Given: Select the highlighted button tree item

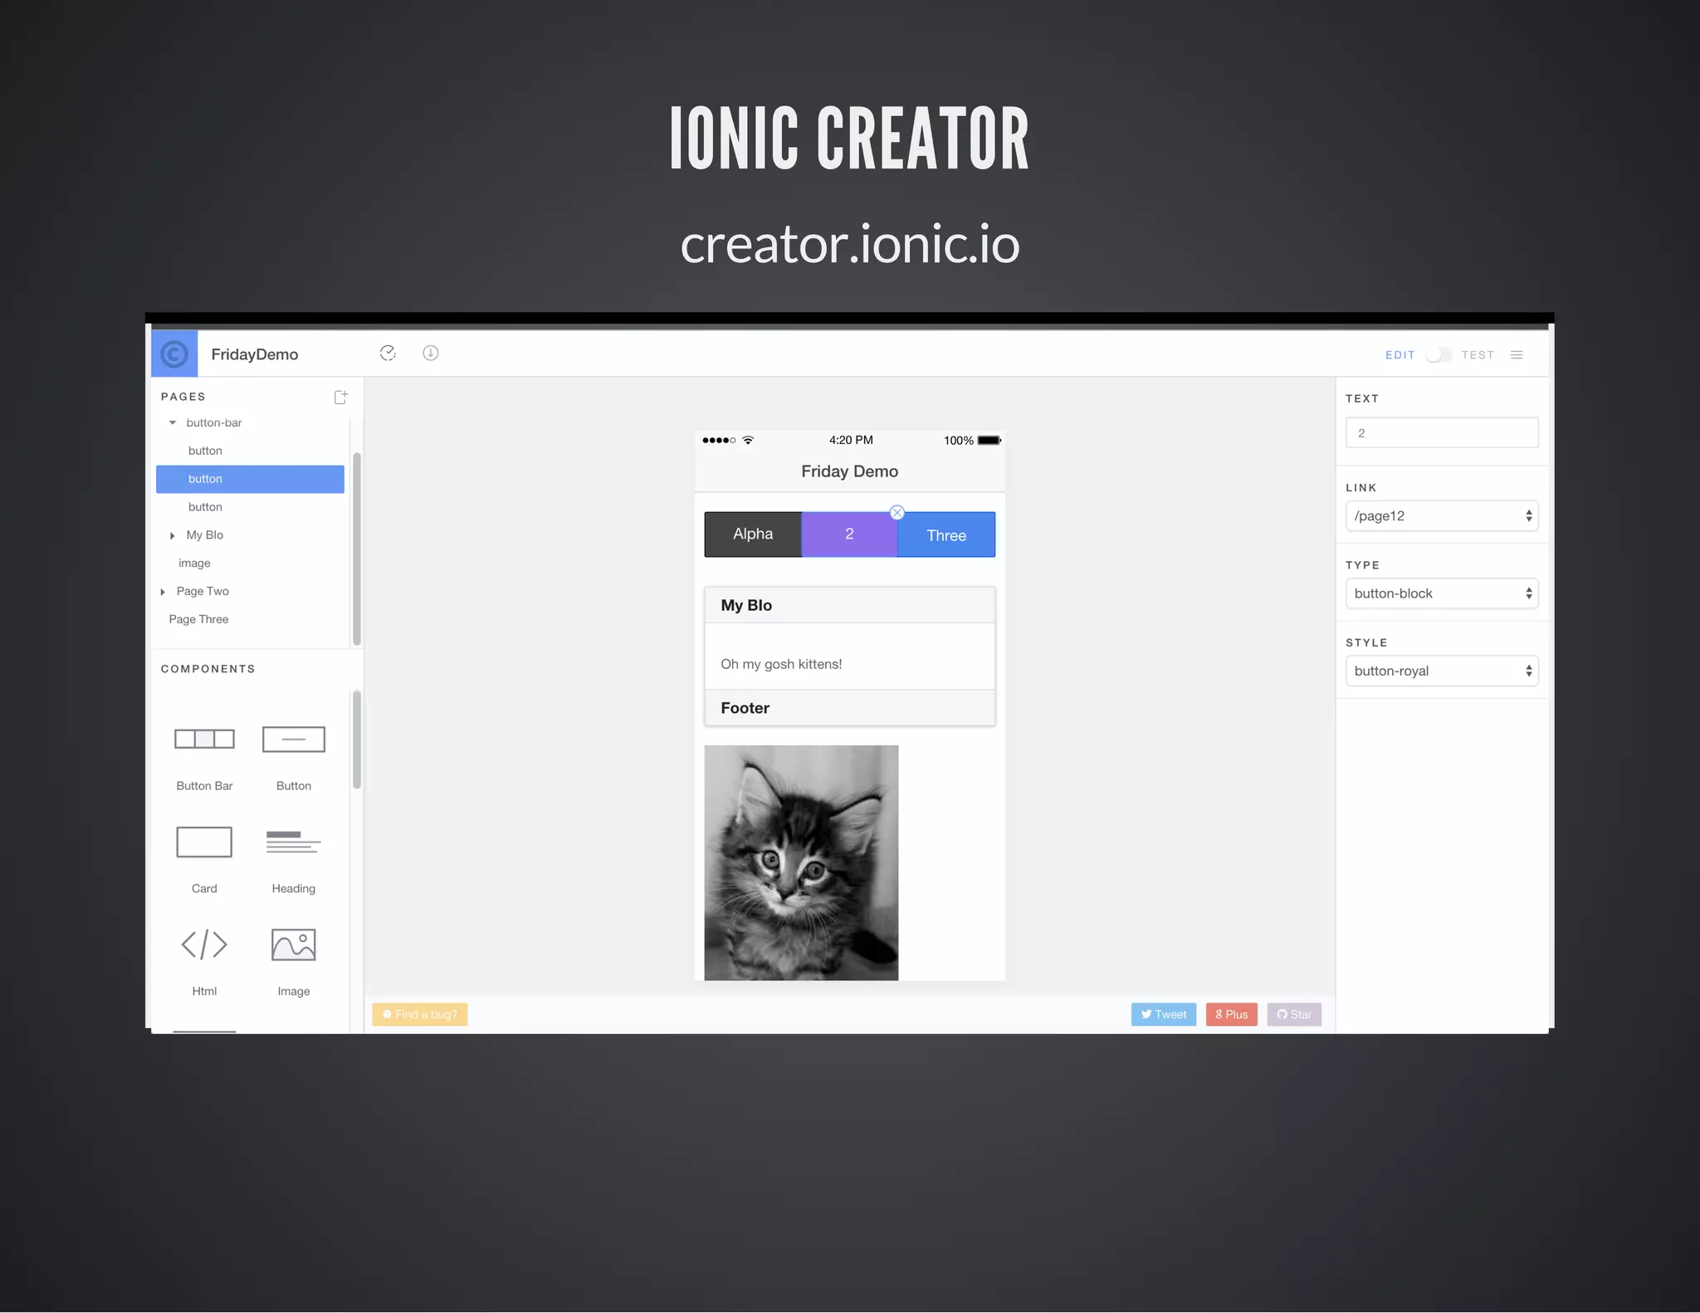Looking at the screenshot, I should [x=250, y=479].
